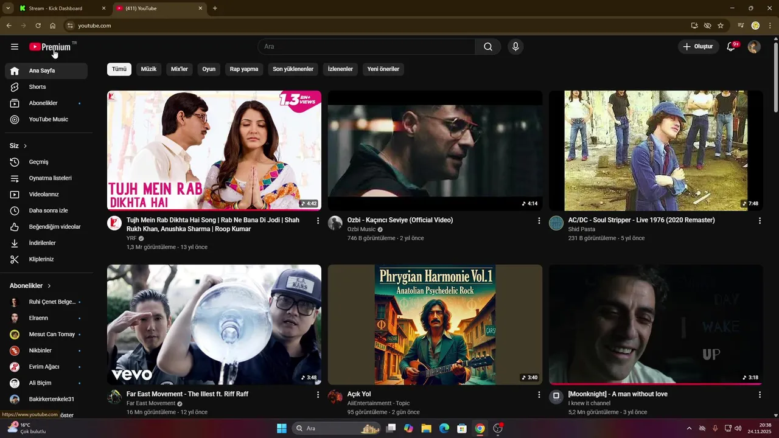The width and height of the screenshot is (779, 438).
Task: Expand the Abonelikler section header chevron
Action: tap(49, 286)
